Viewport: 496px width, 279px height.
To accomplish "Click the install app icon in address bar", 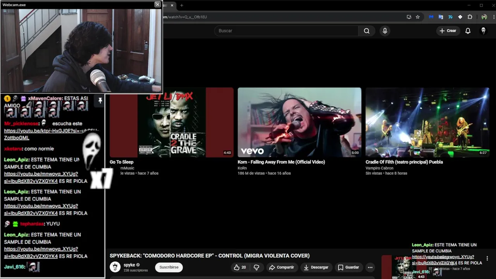I will (409, 17).
